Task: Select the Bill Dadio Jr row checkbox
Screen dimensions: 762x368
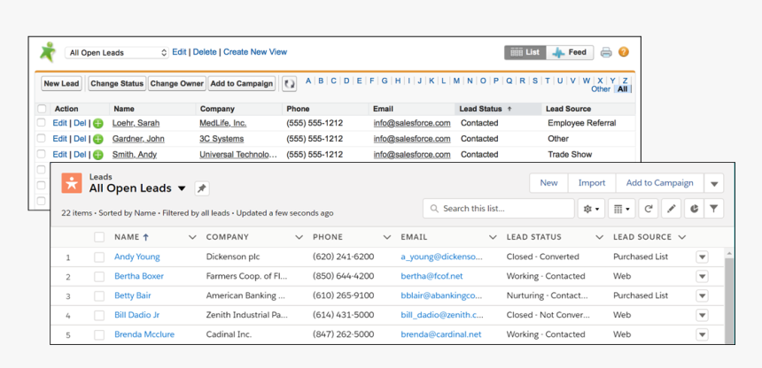Action: coord(99,316)
